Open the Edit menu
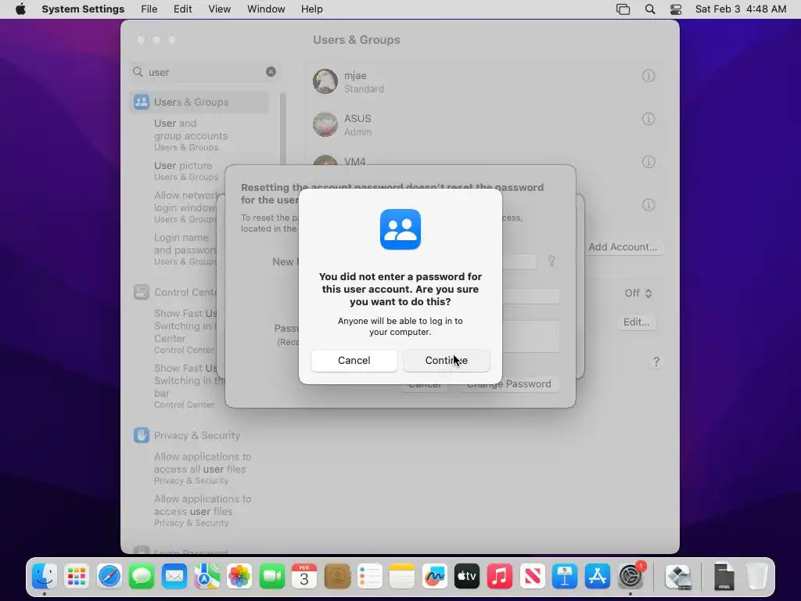Screen dimensions: 801x601 pos(182,9)
